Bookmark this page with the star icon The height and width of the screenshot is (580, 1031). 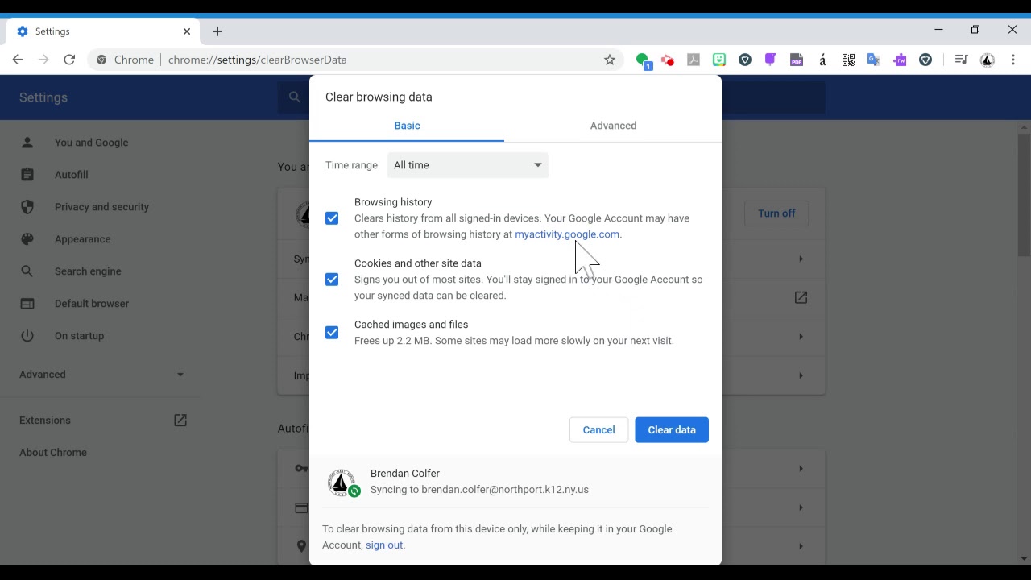click(x=610, y=60)
